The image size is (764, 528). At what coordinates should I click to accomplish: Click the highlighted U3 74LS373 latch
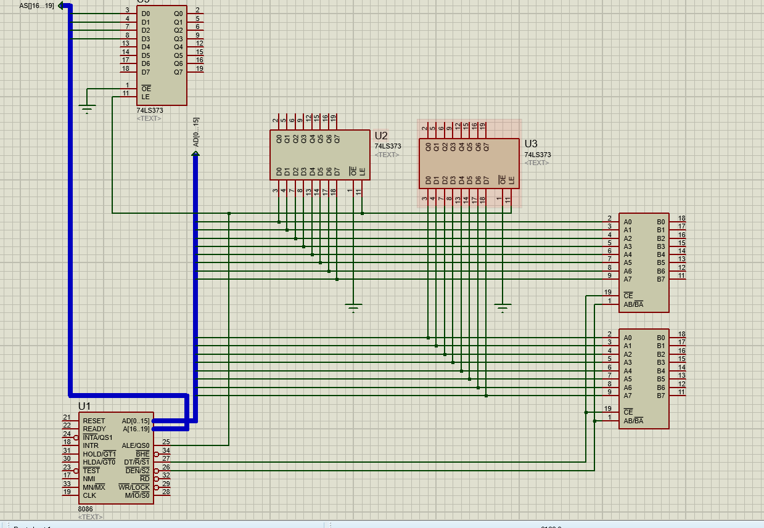point(469,163)
